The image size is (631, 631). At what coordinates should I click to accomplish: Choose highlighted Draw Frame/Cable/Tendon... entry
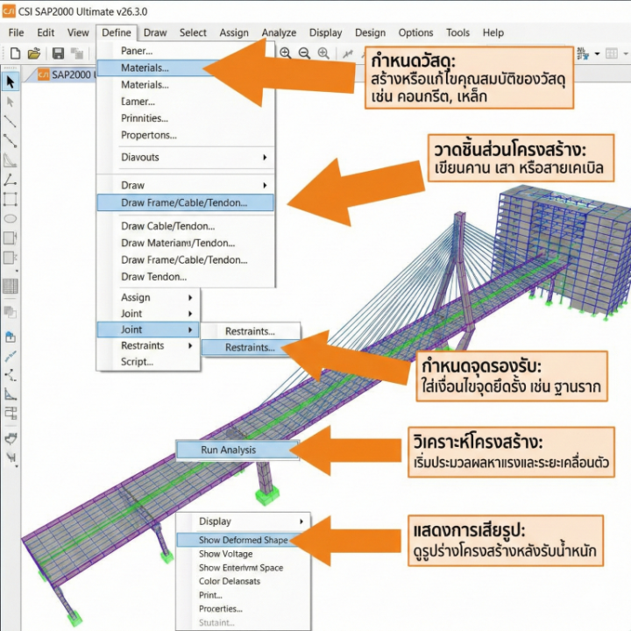(x=185, y=202)
